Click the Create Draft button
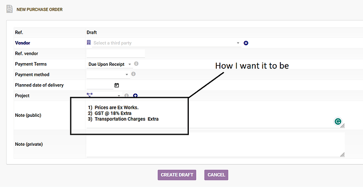Image resolution: width=363 pixels, height=191 pixels. [177, 175]
